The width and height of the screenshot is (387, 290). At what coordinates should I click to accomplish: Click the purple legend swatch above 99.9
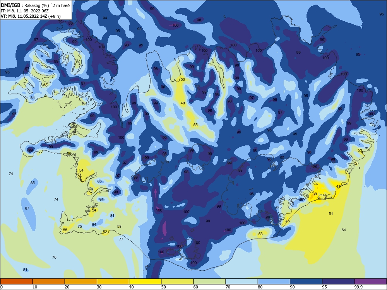coord(370,281)
